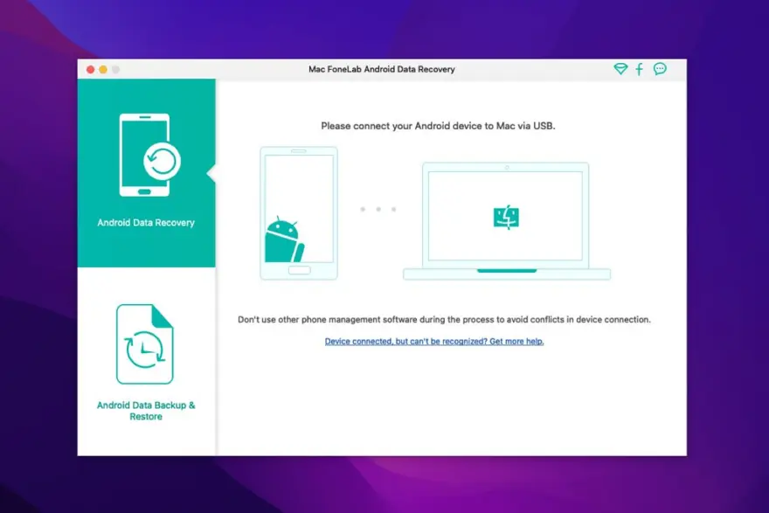This screenshot has height=513, width=769.
Task: Select the Android Data Backup & Restore file icon
Action: [x=145, y=343]
